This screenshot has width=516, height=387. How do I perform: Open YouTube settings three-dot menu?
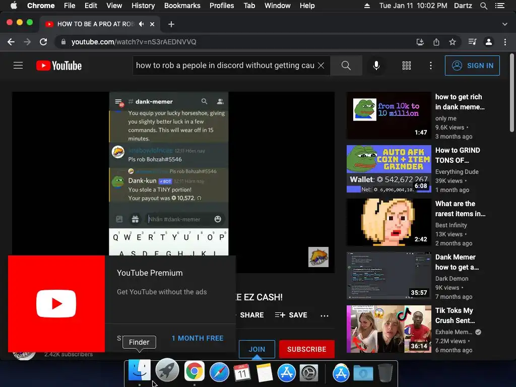pyautogui.click(x=430, y=66)
